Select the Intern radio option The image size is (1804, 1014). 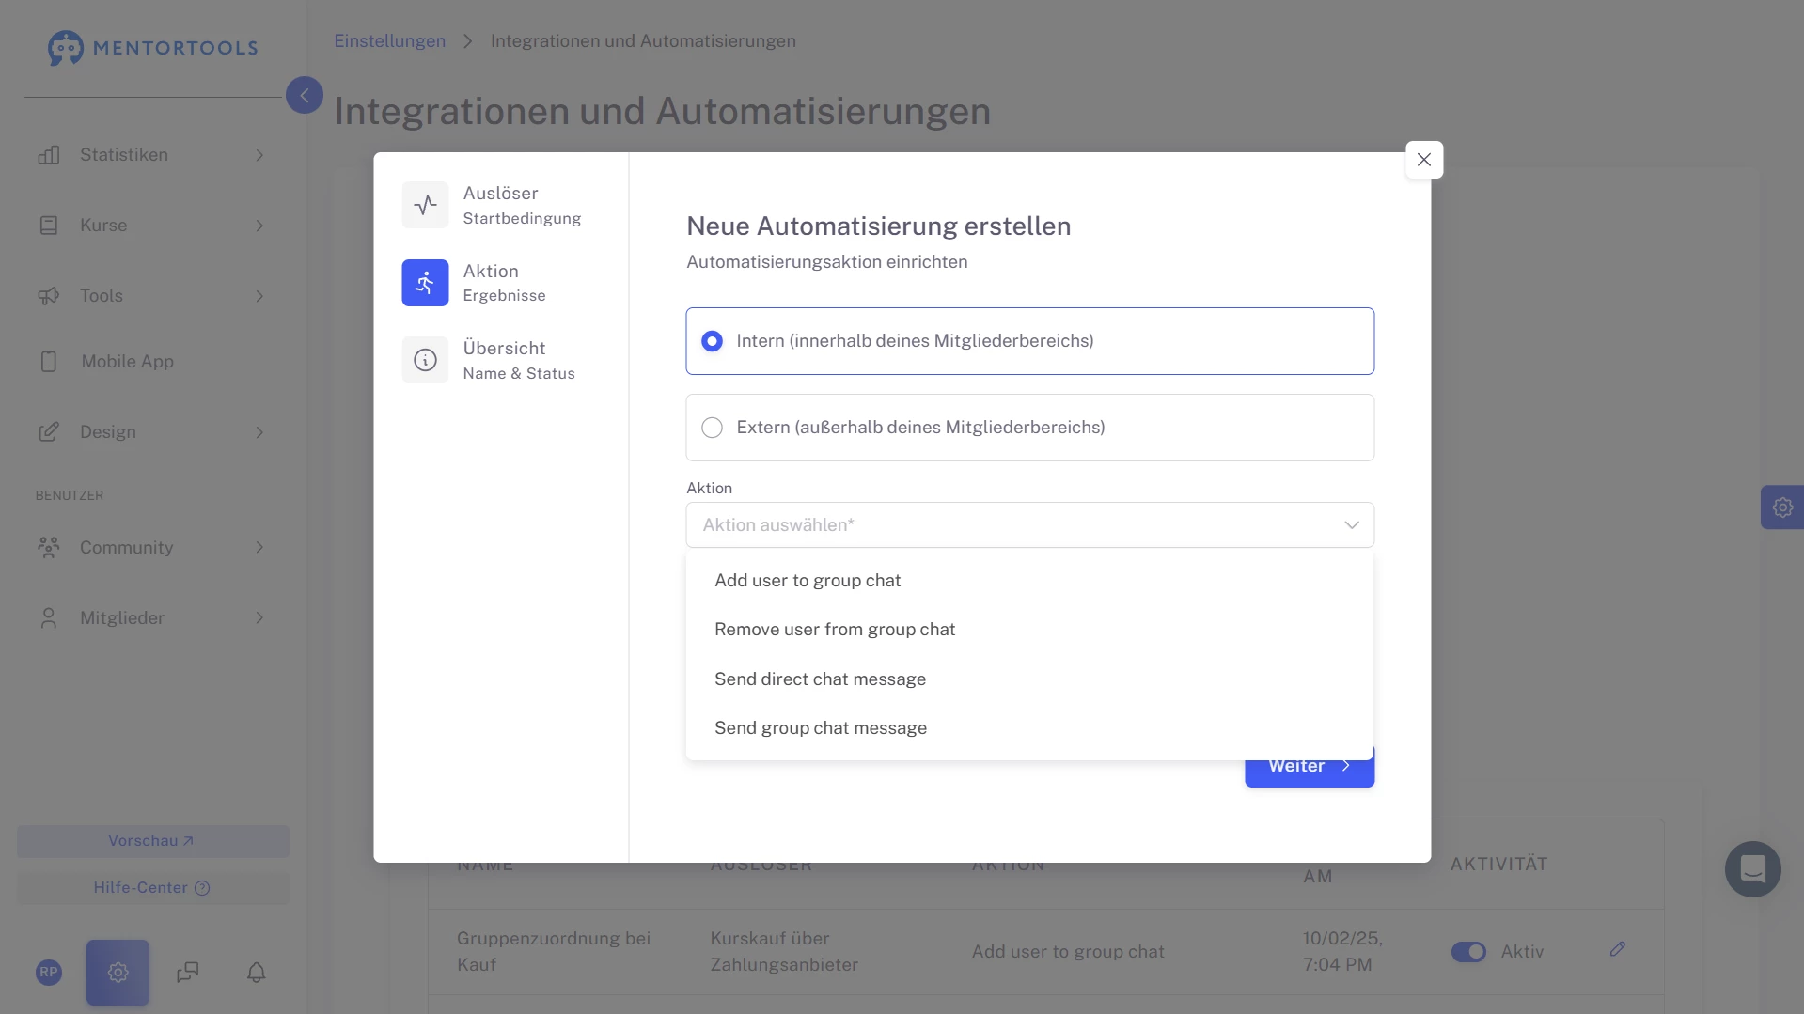coord(713,341)
